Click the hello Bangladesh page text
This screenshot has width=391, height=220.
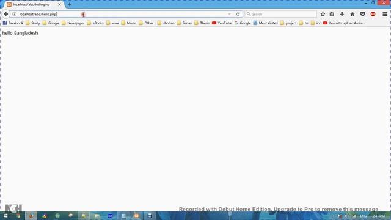coord(20,33)
